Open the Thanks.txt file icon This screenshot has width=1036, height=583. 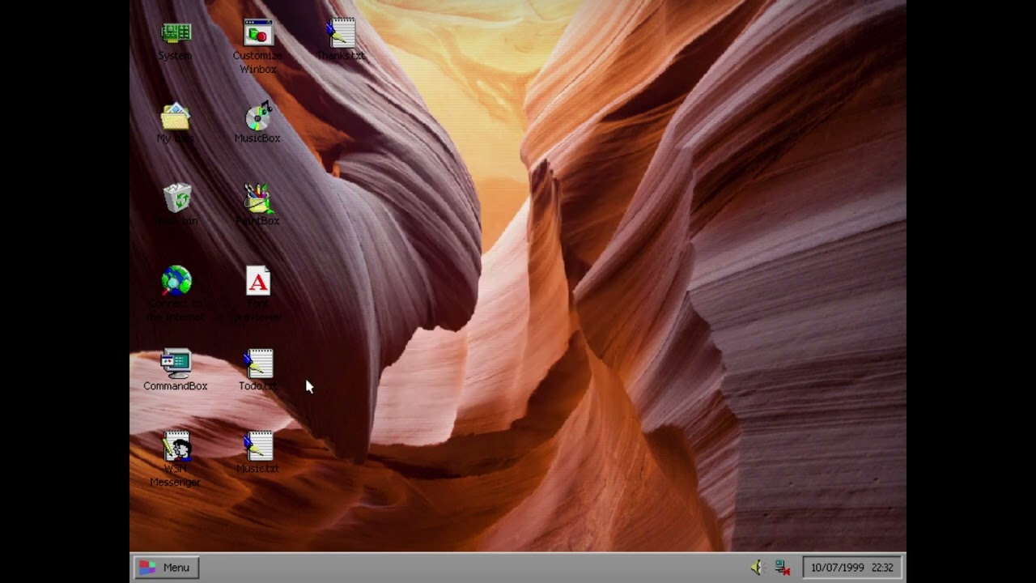[341, 34]
